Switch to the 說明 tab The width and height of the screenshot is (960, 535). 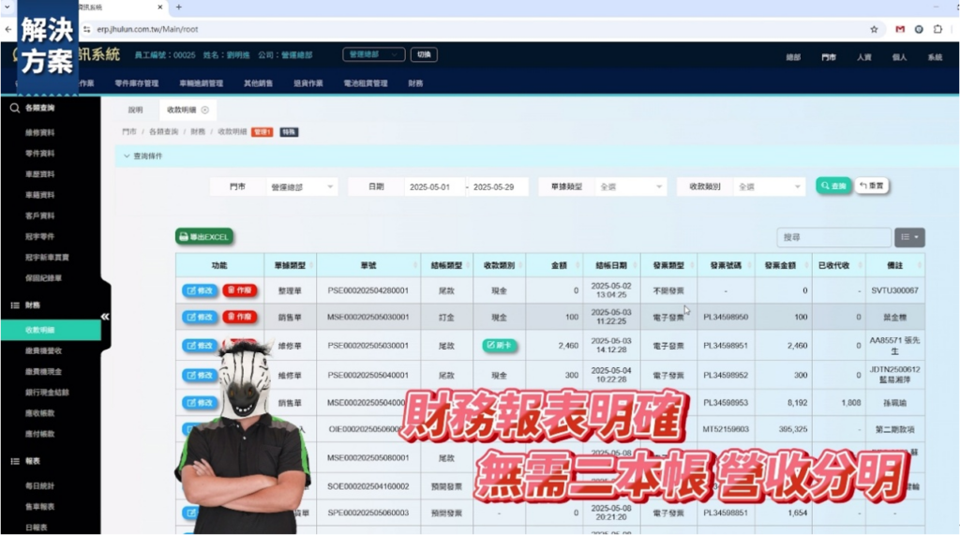(x=136, y=110)
